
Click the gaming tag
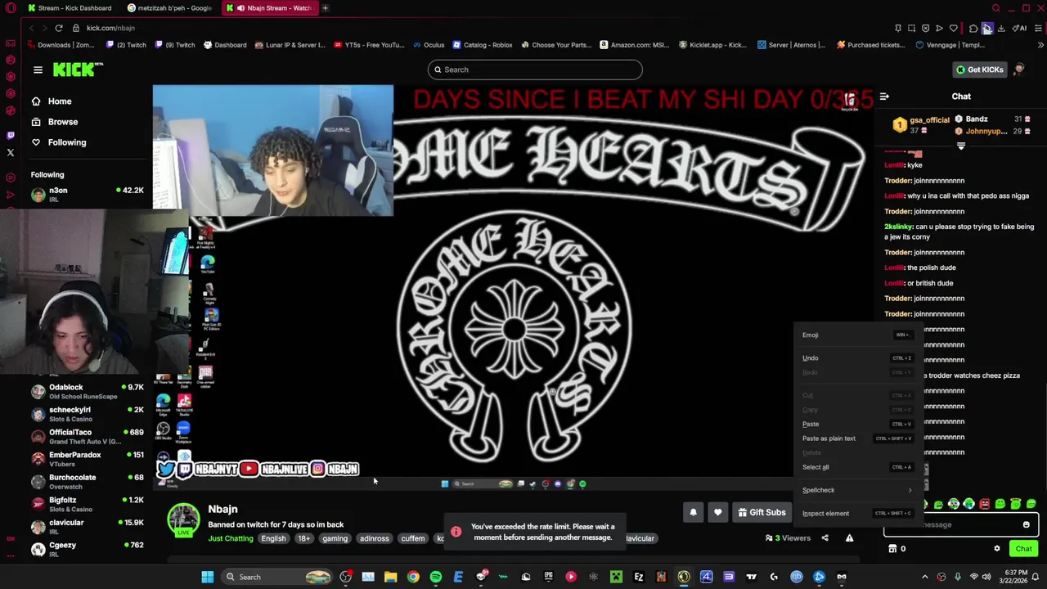click(335, 538)
